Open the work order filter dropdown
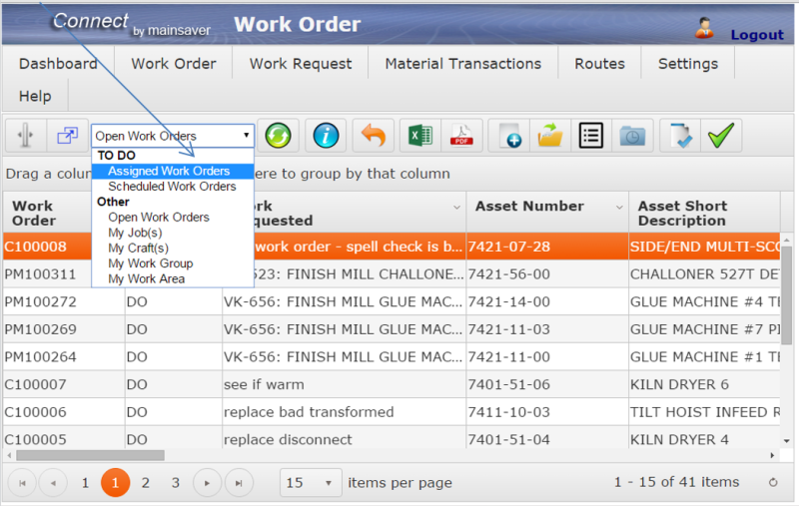This screenshot has height=506, width=799. coord(173,136)
